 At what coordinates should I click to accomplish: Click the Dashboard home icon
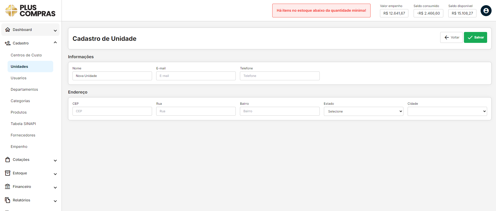(8, 30)
